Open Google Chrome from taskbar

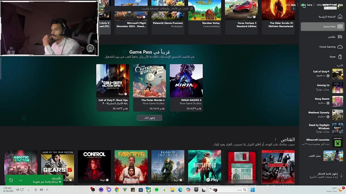117,190
